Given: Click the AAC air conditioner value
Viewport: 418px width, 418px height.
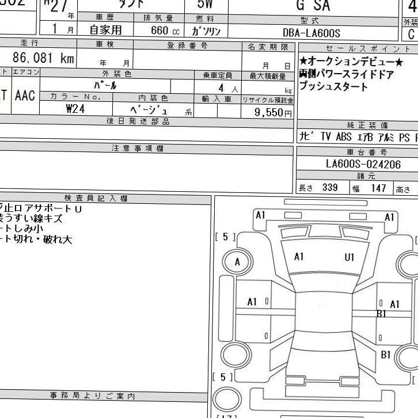Looking at the screenshot, I should (x=25, y=96).
